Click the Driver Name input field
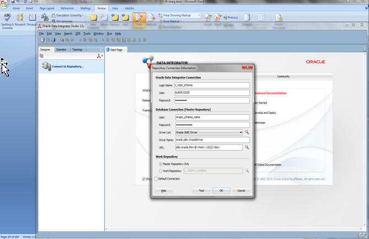 pyautogui.click(x=212, y=140)
